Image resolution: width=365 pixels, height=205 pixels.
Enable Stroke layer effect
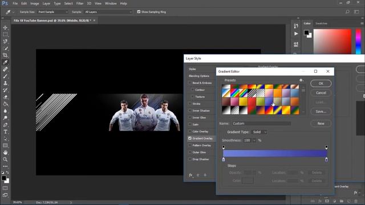[x=190, y=104]
